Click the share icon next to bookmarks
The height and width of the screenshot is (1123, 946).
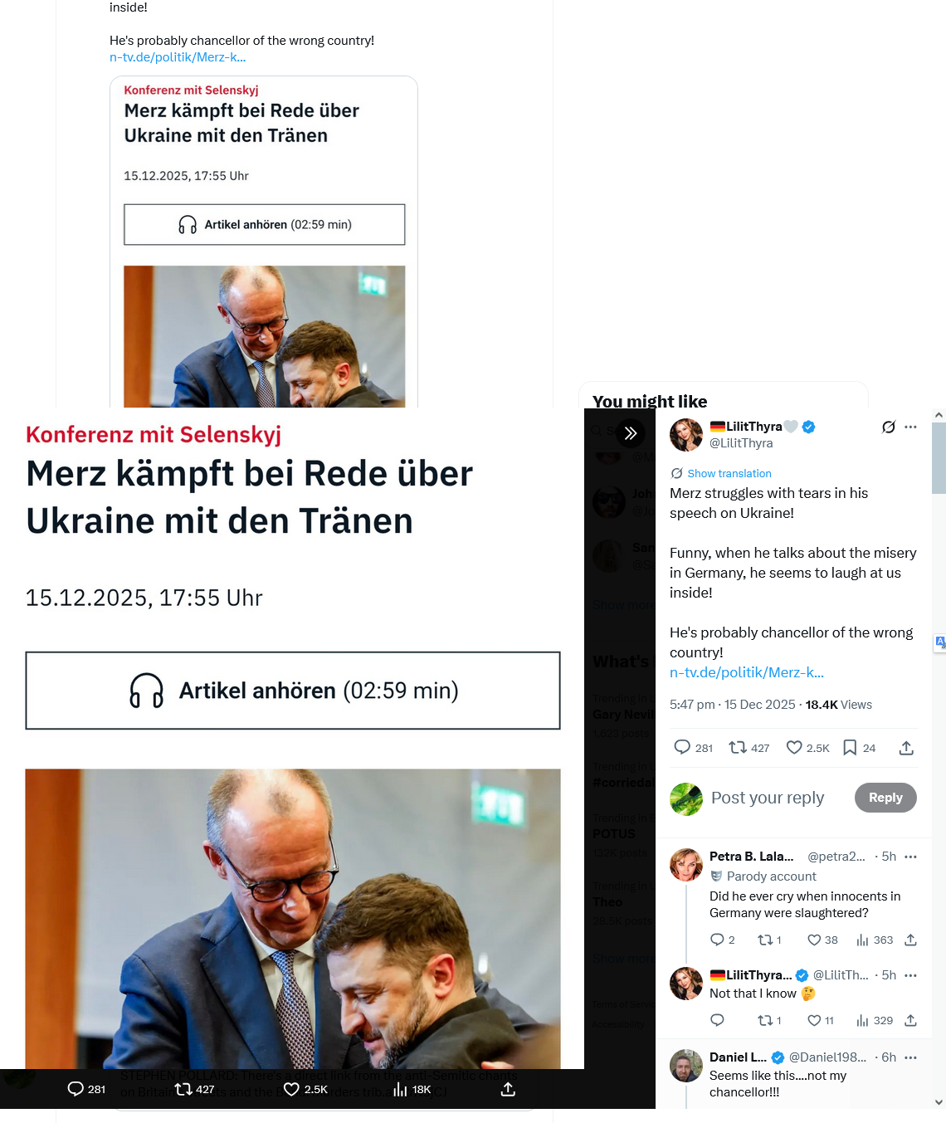click(x=906, y=748)
